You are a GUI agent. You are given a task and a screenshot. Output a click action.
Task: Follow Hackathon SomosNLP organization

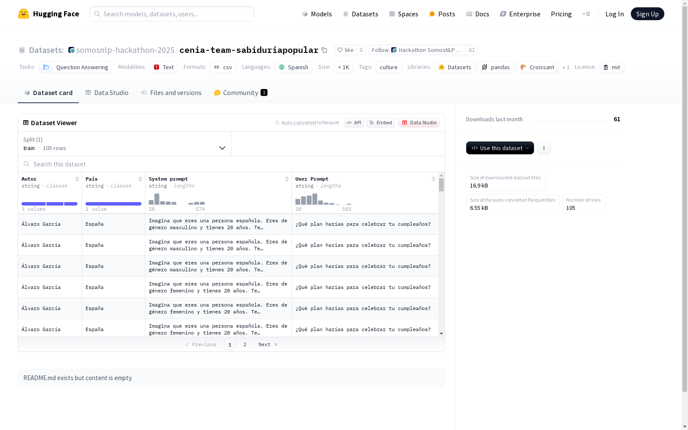417,50
